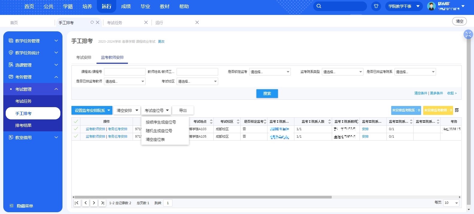
Task: Click the 教学任务管理 sidebar icon
Action: (x=11, y=41)
